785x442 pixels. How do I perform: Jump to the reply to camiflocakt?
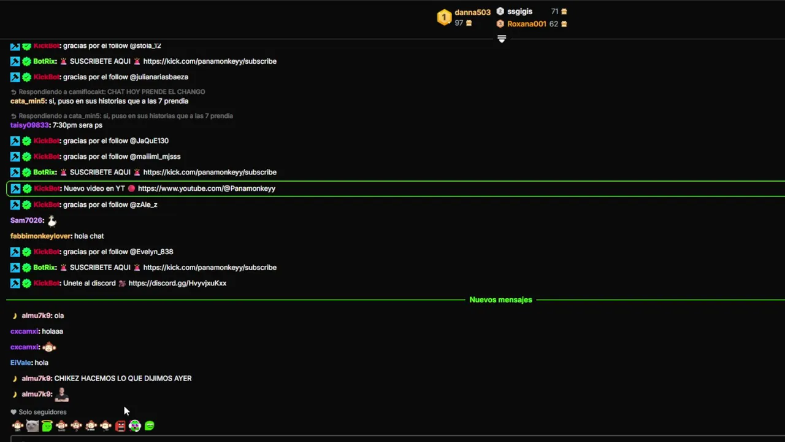tap(111, 91)
